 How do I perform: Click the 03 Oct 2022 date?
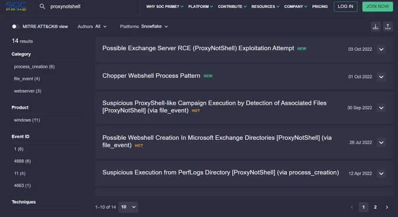360,50
